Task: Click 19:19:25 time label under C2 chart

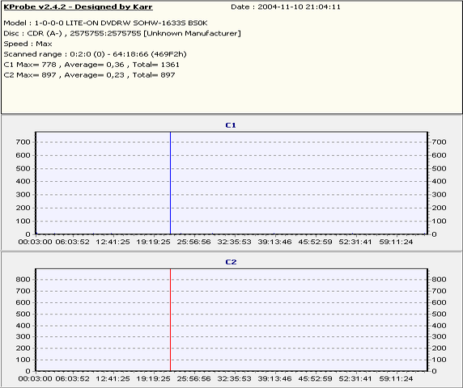Action: 153,378
